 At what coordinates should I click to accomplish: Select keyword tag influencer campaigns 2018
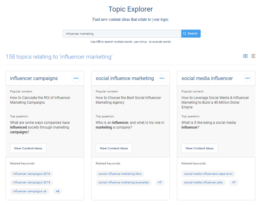click(31, 174)
